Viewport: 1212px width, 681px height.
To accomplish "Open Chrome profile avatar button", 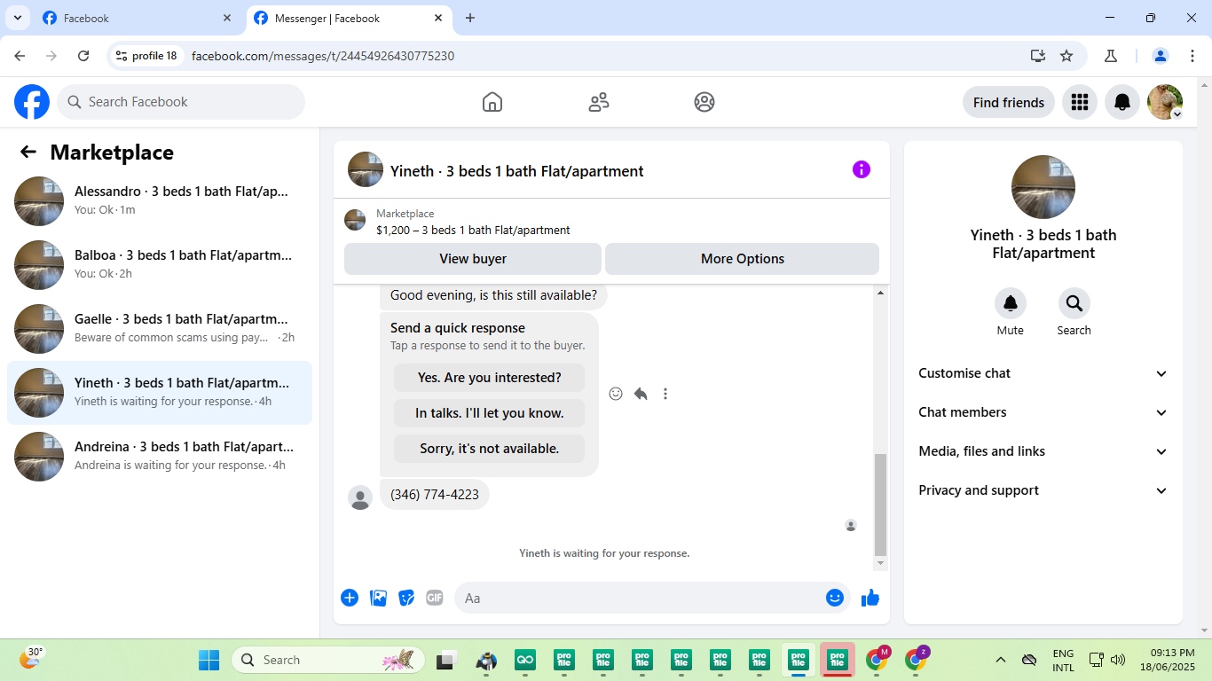I will pyautogui.click(x=1160, y=56).
